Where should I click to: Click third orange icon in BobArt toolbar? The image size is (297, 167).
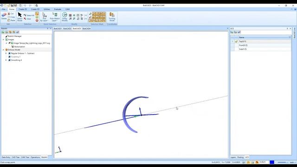coord(10,32)
